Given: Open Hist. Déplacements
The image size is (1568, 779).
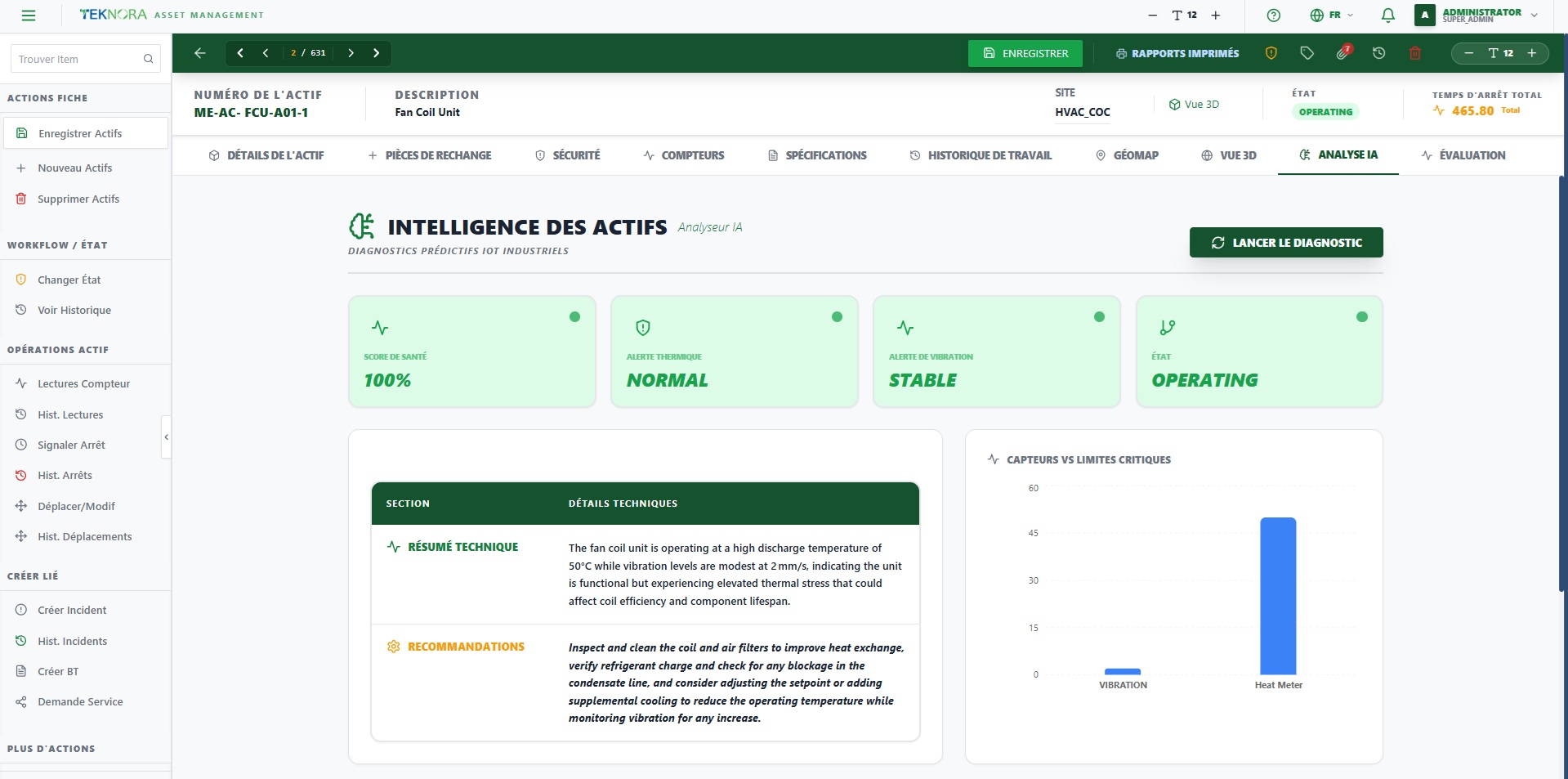Looking at the screenshot, I should (x=84, y=536).
